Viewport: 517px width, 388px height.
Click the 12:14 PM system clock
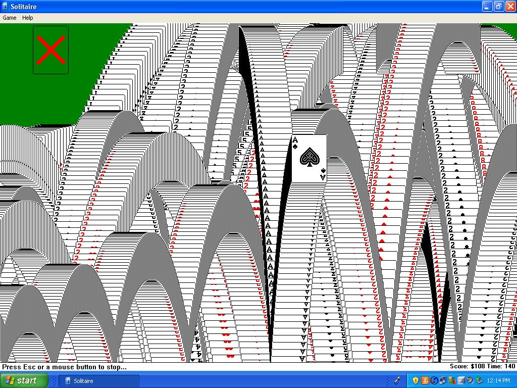[x=498, y=380]
